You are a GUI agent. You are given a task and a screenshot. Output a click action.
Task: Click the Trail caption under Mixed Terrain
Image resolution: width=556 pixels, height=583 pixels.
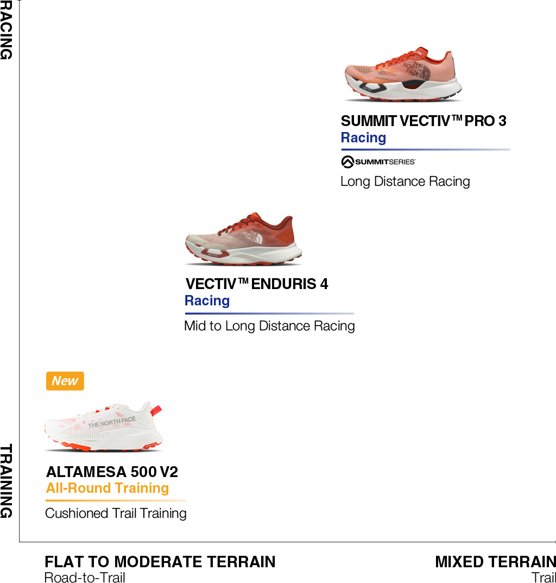click(x=543, y=577)
